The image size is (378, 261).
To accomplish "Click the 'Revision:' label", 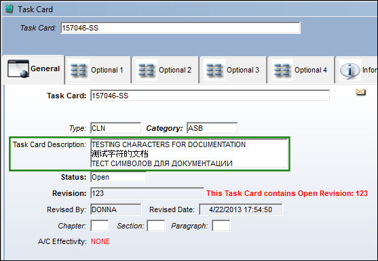I will 69,193.
